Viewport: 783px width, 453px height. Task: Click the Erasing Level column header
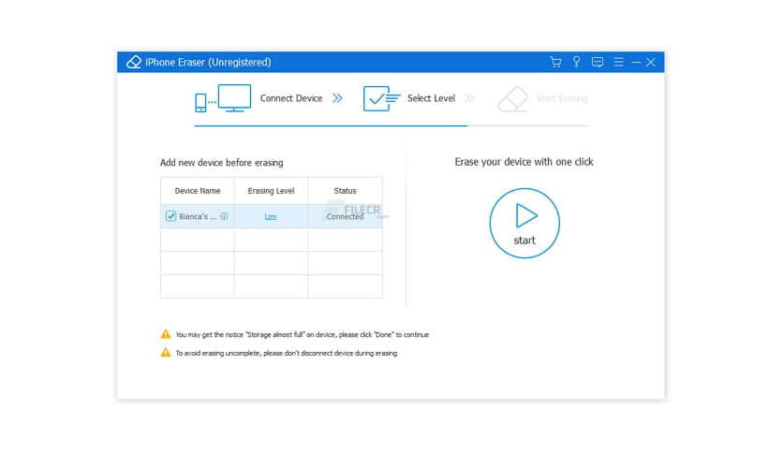(x=271, y=191)
